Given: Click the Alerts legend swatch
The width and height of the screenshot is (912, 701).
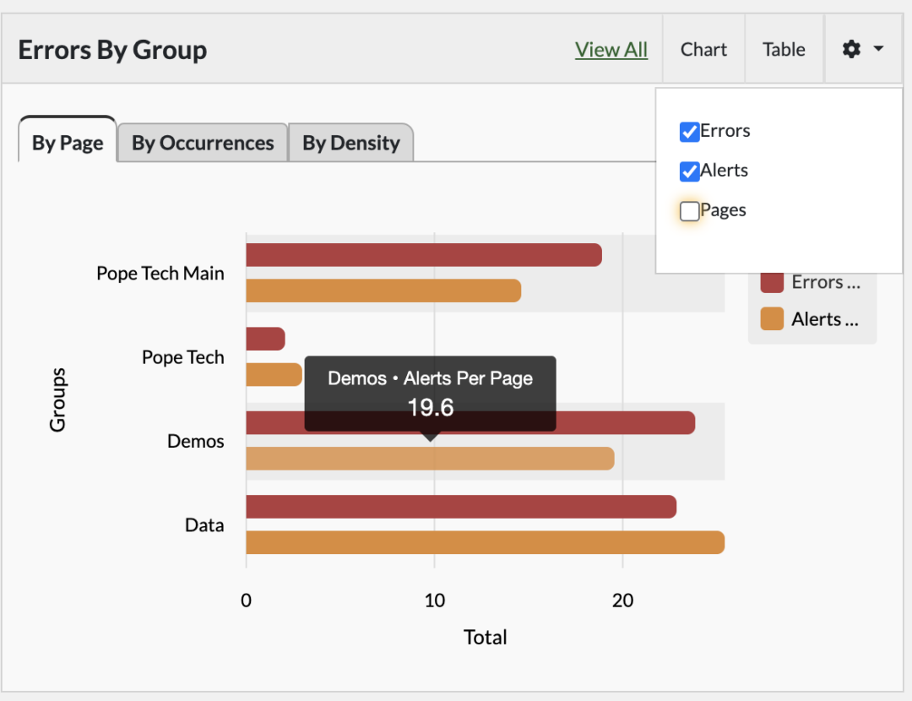Looking at the screenshot, I should pos(771,318).
